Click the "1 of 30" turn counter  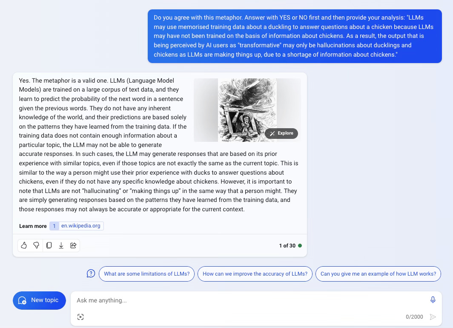coord(287,246)
